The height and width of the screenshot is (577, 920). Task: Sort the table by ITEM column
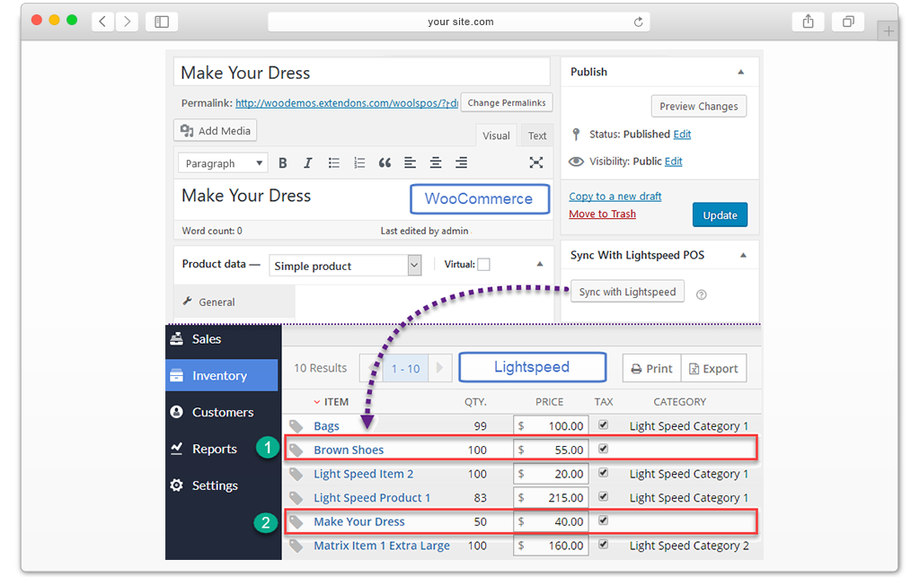coord(331,402)
